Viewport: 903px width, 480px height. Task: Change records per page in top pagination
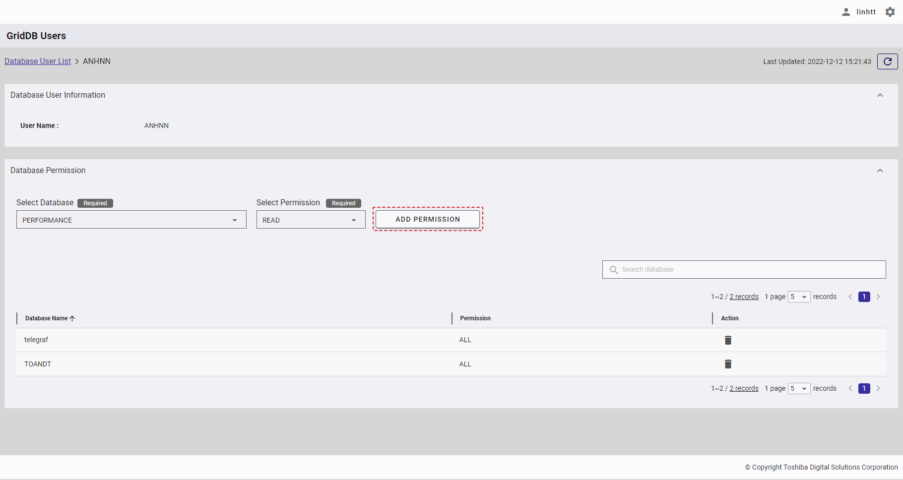(799, 297)
